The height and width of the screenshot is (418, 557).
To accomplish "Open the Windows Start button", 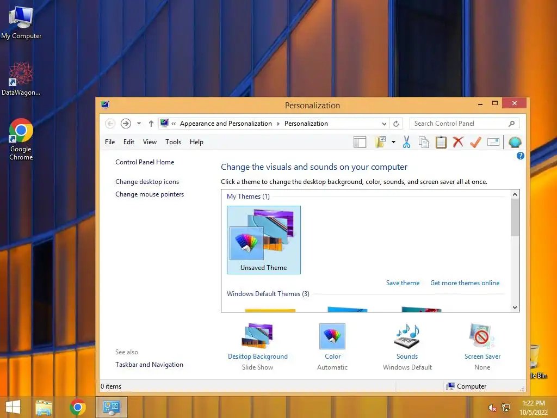I will coord(13,407).
